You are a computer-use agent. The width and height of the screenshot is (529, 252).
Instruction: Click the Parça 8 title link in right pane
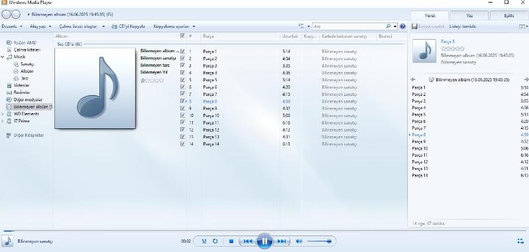click(x=447, y=42)
